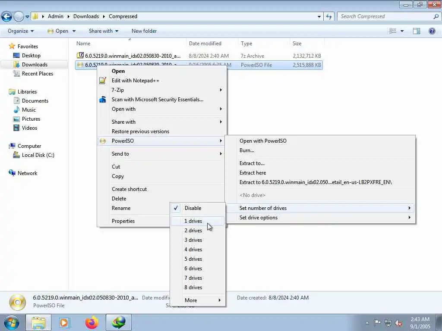
Task: Open the Music library
Action: [29, 110]
